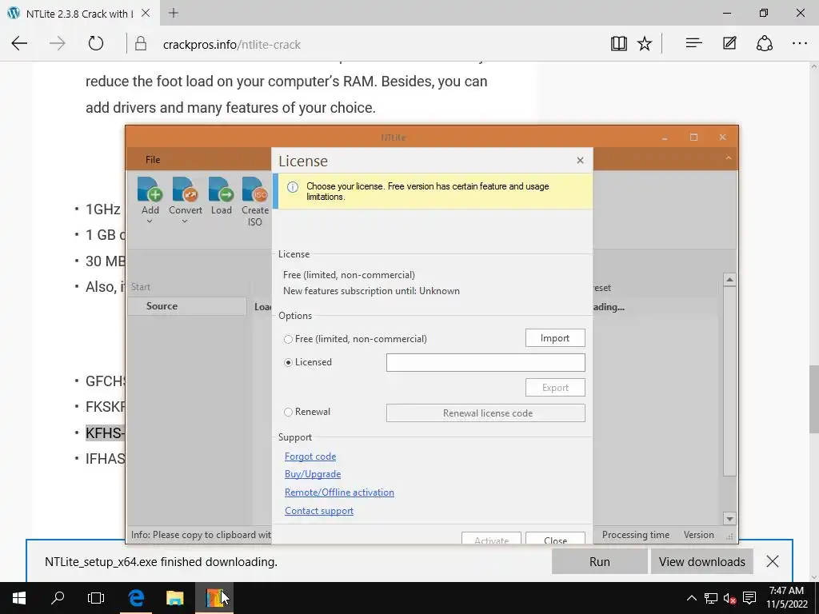Image resolution: width=819 pixels, height=614 pixels.
Task: Open Reading view book icon
Action: click(618, 44)
